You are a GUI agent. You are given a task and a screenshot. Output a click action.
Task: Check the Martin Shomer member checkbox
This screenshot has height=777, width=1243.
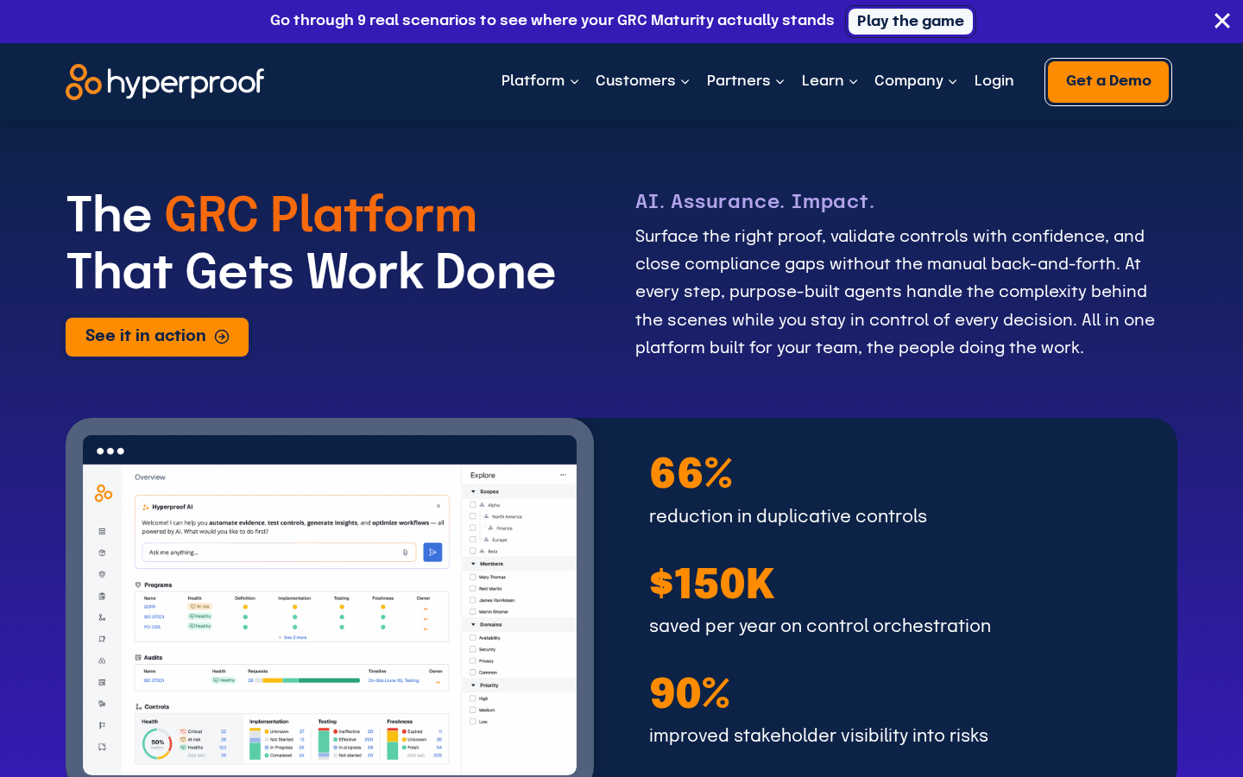(473, 611)
